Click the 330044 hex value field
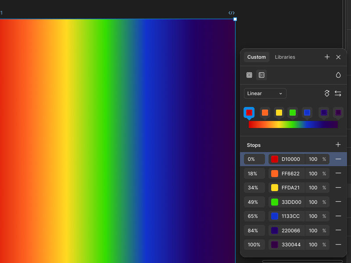This screenshot has width=351, height=263. point(291,245)
